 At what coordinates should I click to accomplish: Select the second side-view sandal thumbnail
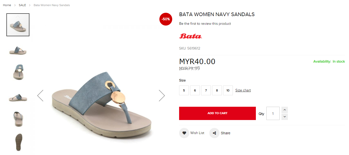point(18,50)
